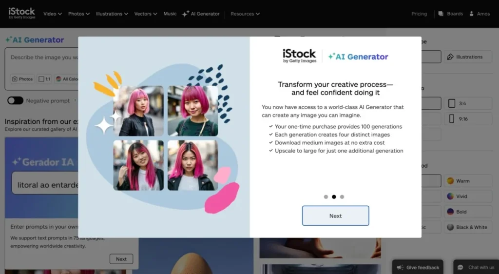This screenshot has width=499, height=274.
Task: Click the iStock by Getty Images dialog logo
Action: click(299, 56)
